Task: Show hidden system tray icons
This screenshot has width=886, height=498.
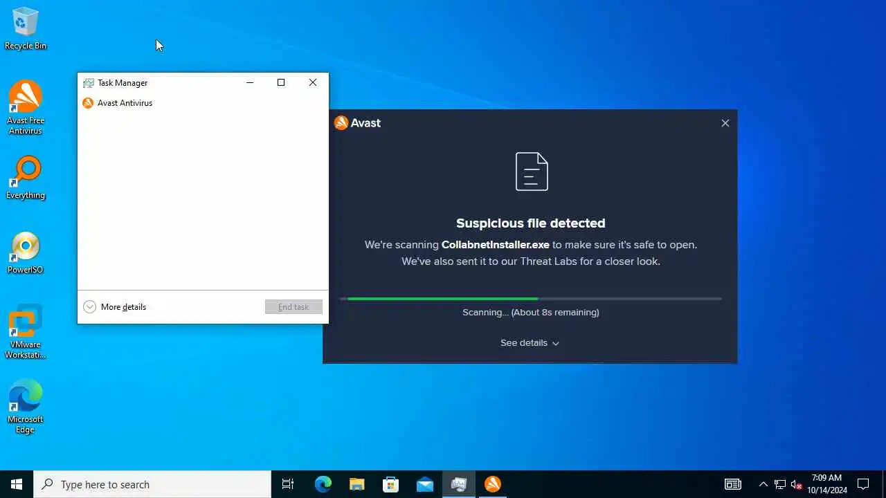Action: 763,484
